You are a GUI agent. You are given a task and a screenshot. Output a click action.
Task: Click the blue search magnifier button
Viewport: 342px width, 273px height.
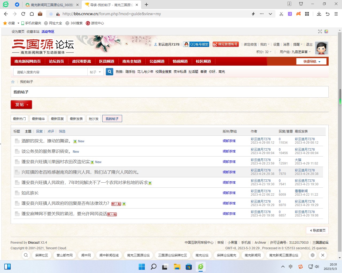(110, 72)
